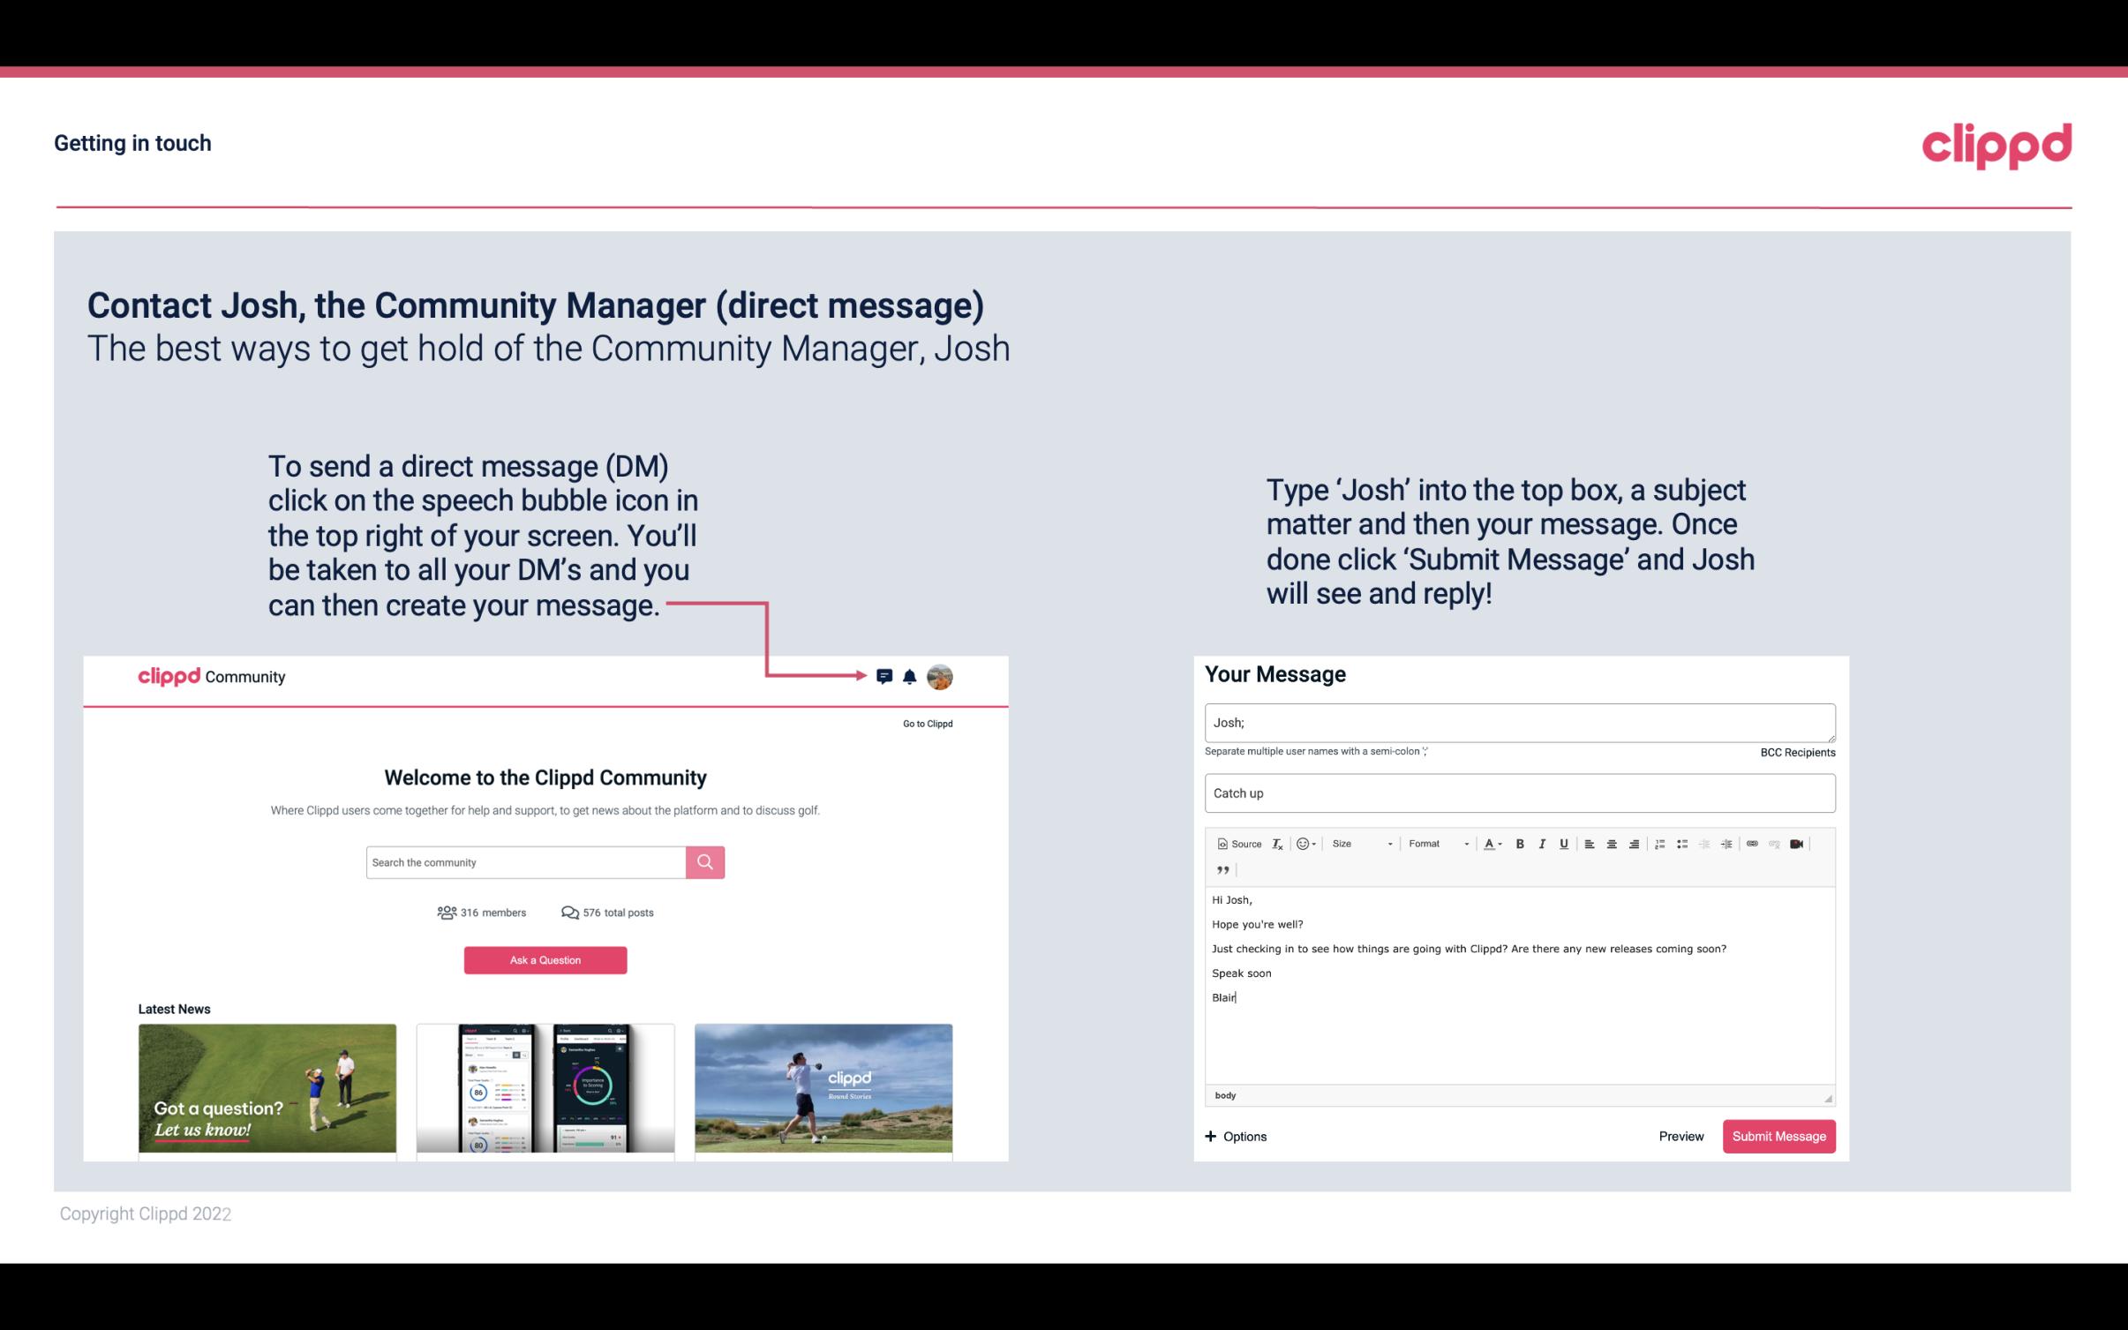Click the Go to Clippd menu item
This screenshot has height=1330, width=2128.
coord(925,722)
